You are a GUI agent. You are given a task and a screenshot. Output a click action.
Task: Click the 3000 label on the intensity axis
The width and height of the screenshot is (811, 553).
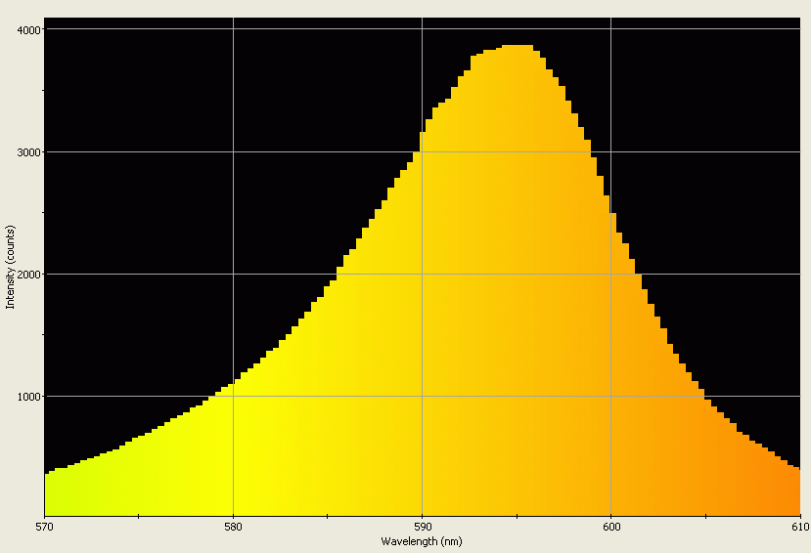pyautogui.click(x=28, y=152)
